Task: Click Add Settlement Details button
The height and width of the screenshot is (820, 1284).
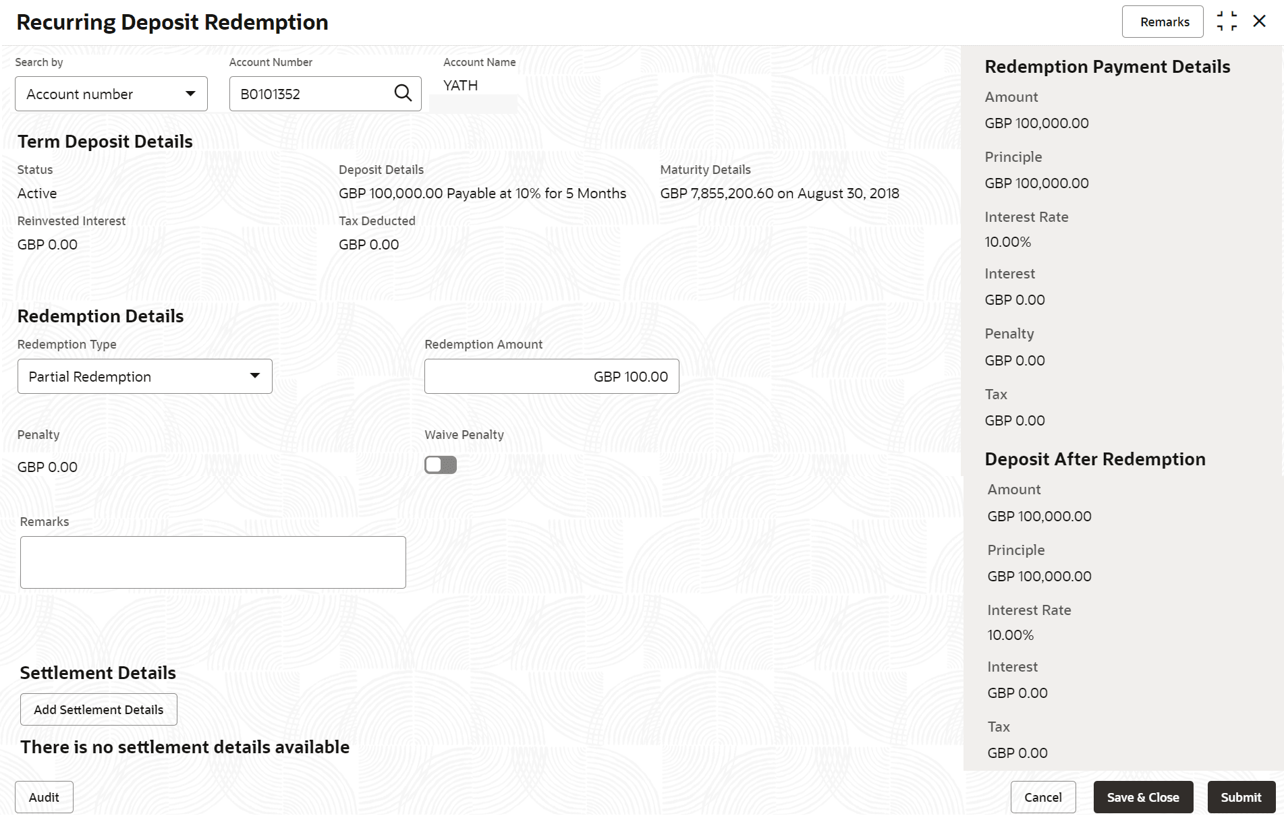Action: click(99, 709)
